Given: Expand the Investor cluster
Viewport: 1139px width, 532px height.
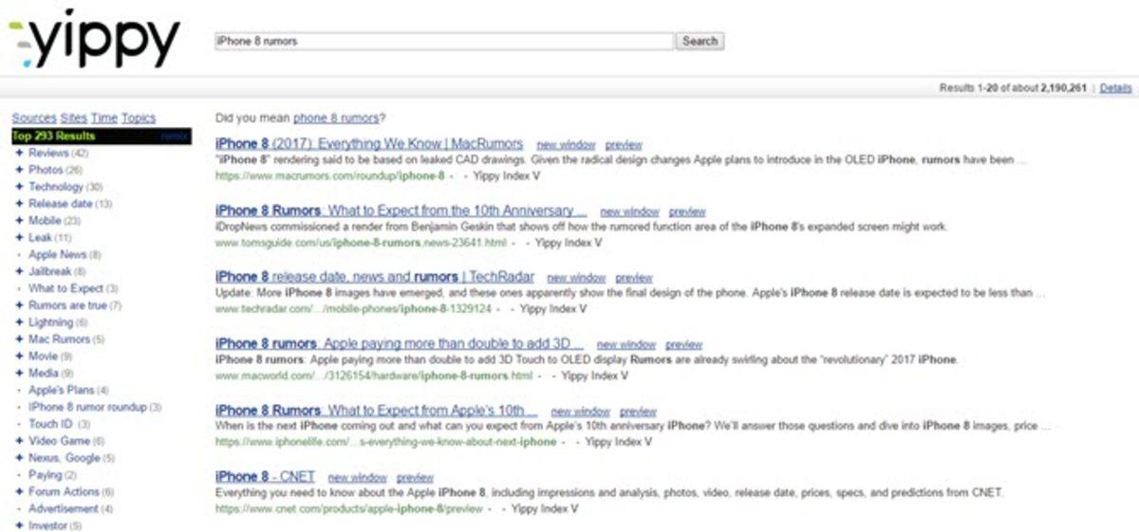Looking at the screenshot, I should pos(18,525).
